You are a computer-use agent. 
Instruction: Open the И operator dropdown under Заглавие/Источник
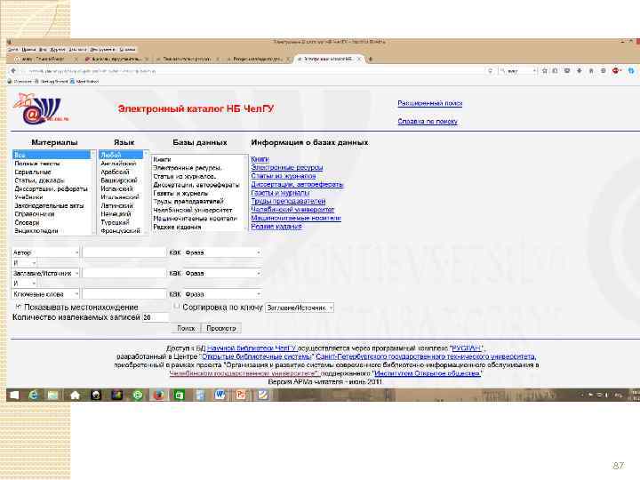click(24, 284)
